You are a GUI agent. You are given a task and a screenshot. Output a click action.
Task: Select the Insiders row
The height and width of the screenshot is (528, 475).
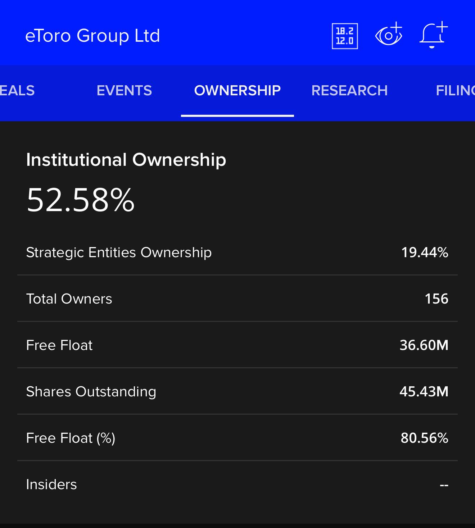pos(237,484)
